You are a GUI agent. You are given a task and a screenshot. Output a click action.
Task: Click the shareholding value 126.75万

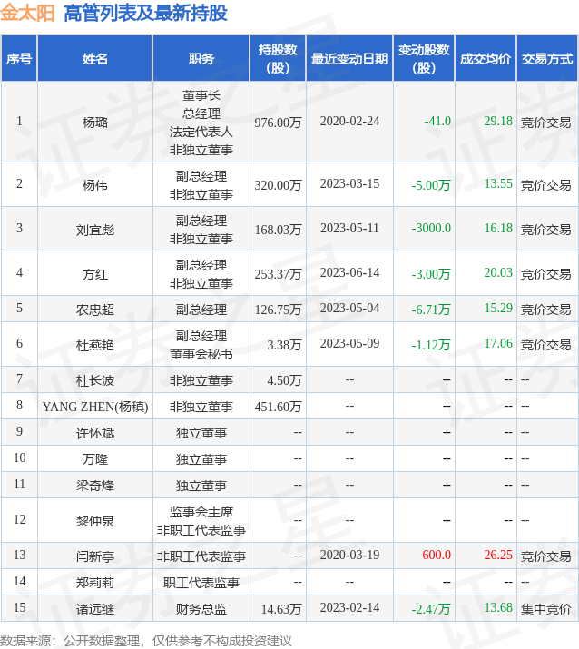[x=278, y=310]
